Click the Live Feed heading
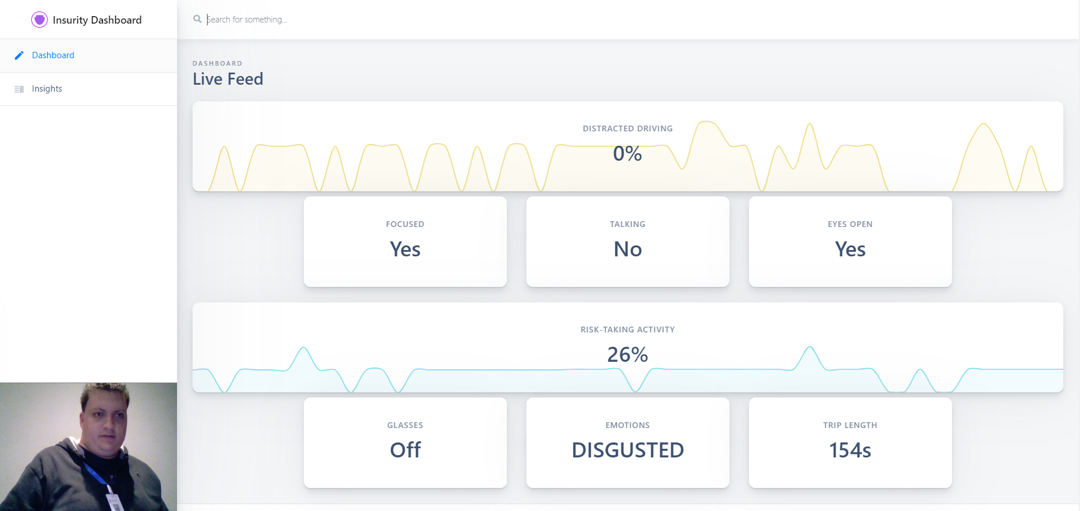The height and width of the screenshot is (511, 1080). (228, 79)
